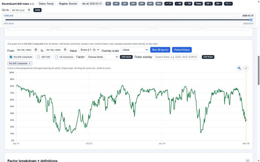Jump to Today on the timeline
Screen dimensions: 260x162
coord(198,4)
